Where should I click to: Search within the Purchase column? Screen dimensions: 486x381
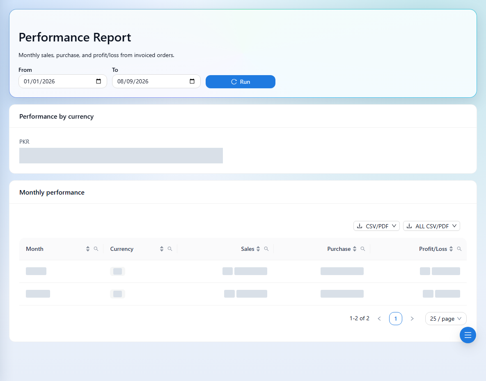tap(362, 249)
